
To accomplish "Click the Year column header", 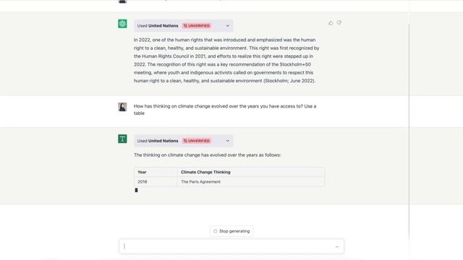I will point(142,172).
